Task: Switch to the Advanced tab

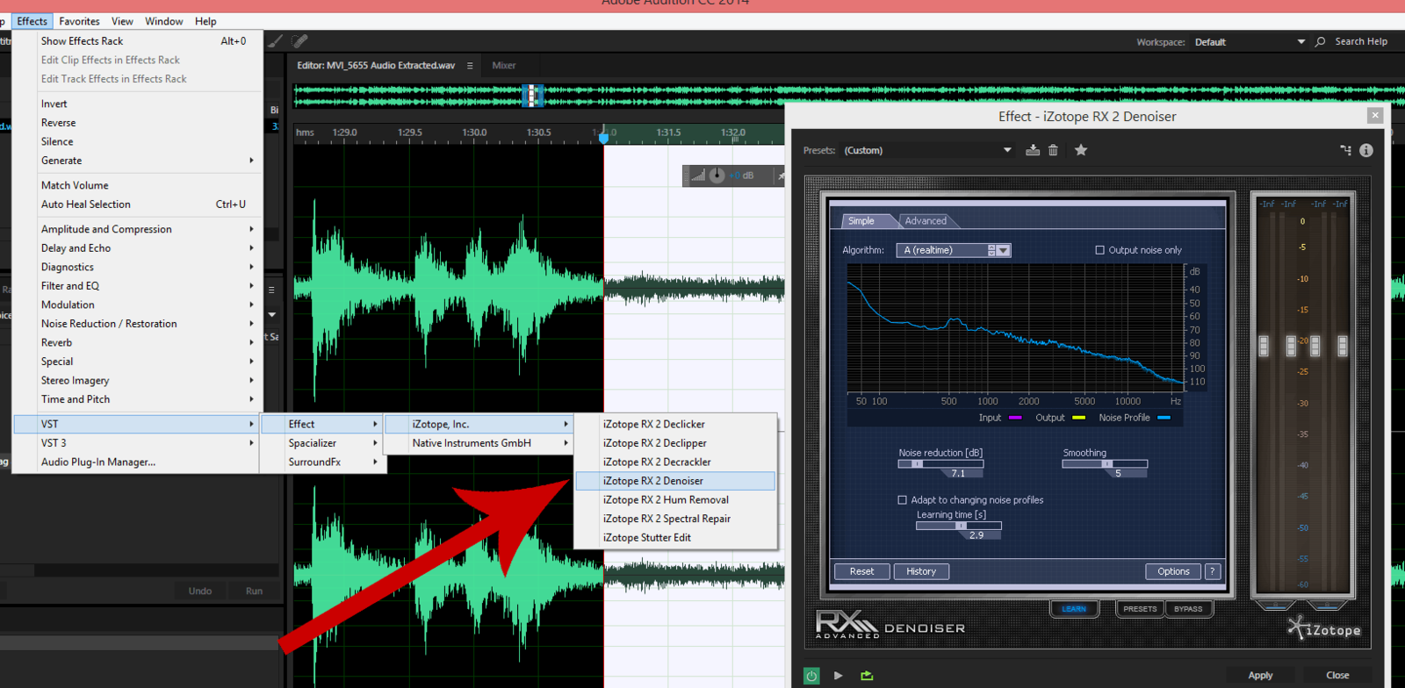Action: coord(926,221)
